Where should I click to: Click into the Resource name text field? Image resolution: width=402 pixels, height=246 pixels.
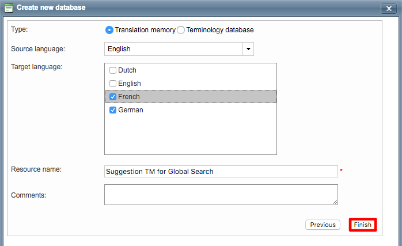[x=221, y=171]
